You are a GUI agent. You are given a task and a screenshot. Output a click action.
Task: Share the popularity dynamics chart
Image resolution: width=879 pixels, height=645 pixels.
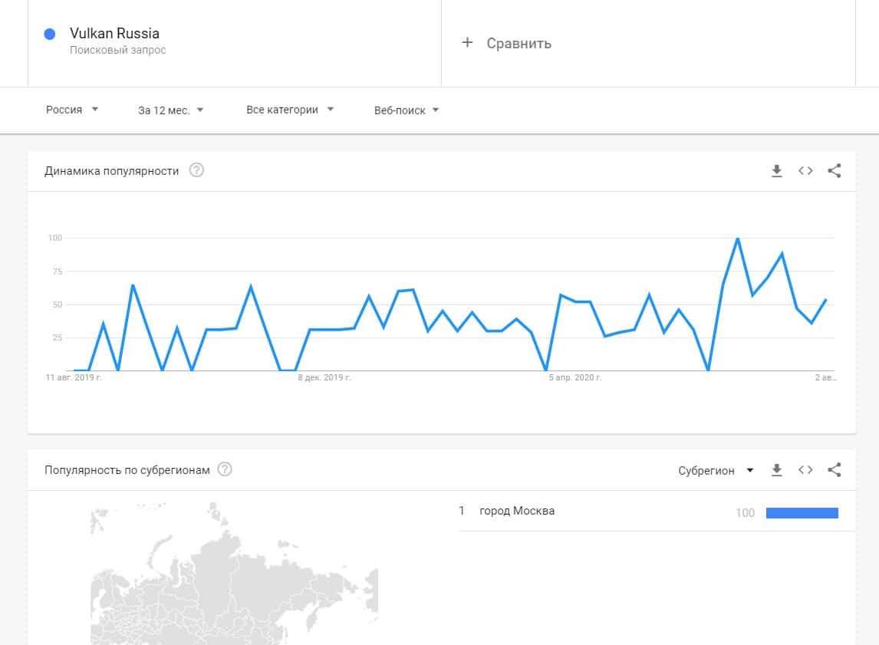click(x=835, y=171)
